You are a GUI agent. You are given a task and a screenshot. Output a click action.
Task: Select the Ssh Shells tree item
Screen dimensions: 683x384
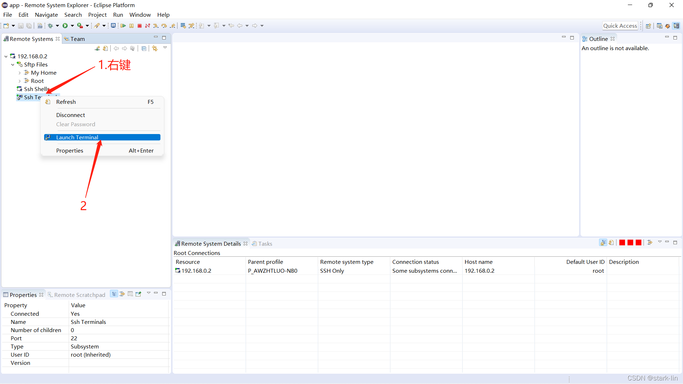(33, 89)
